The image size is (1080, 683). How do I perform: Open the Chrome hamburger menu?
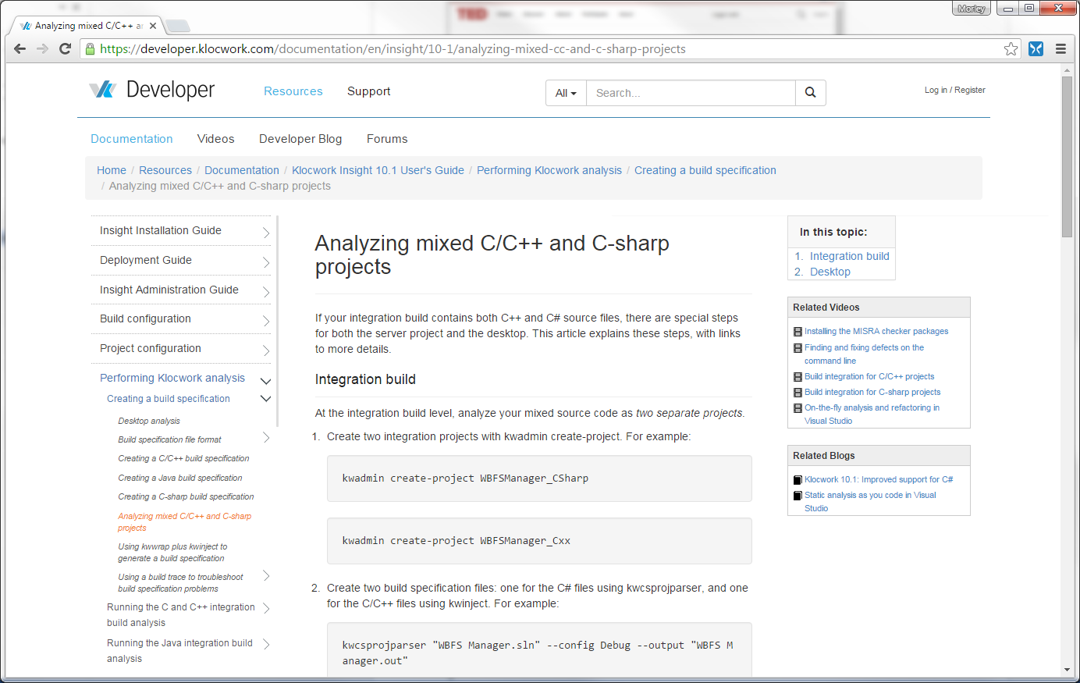click(x=1060, y=48)
